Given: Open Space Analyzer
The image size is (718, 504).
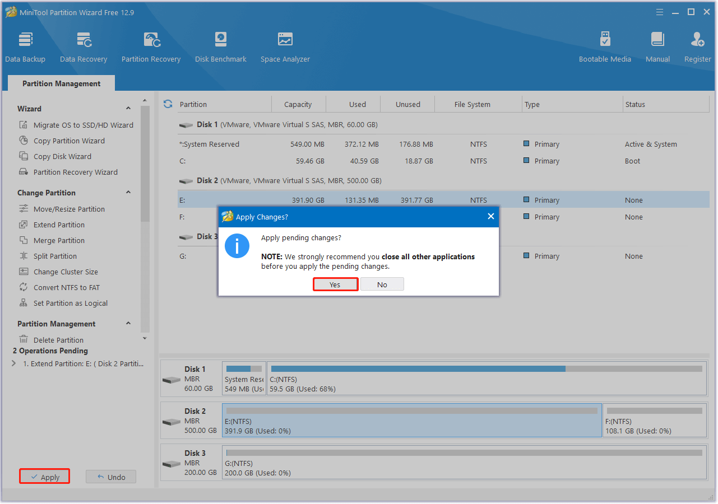Looking at the screenshot, I should [x=285, y=47].
